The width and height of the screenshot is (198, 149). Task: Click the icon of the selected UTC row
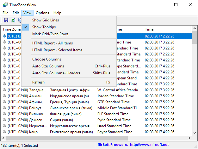click(4, 36)
